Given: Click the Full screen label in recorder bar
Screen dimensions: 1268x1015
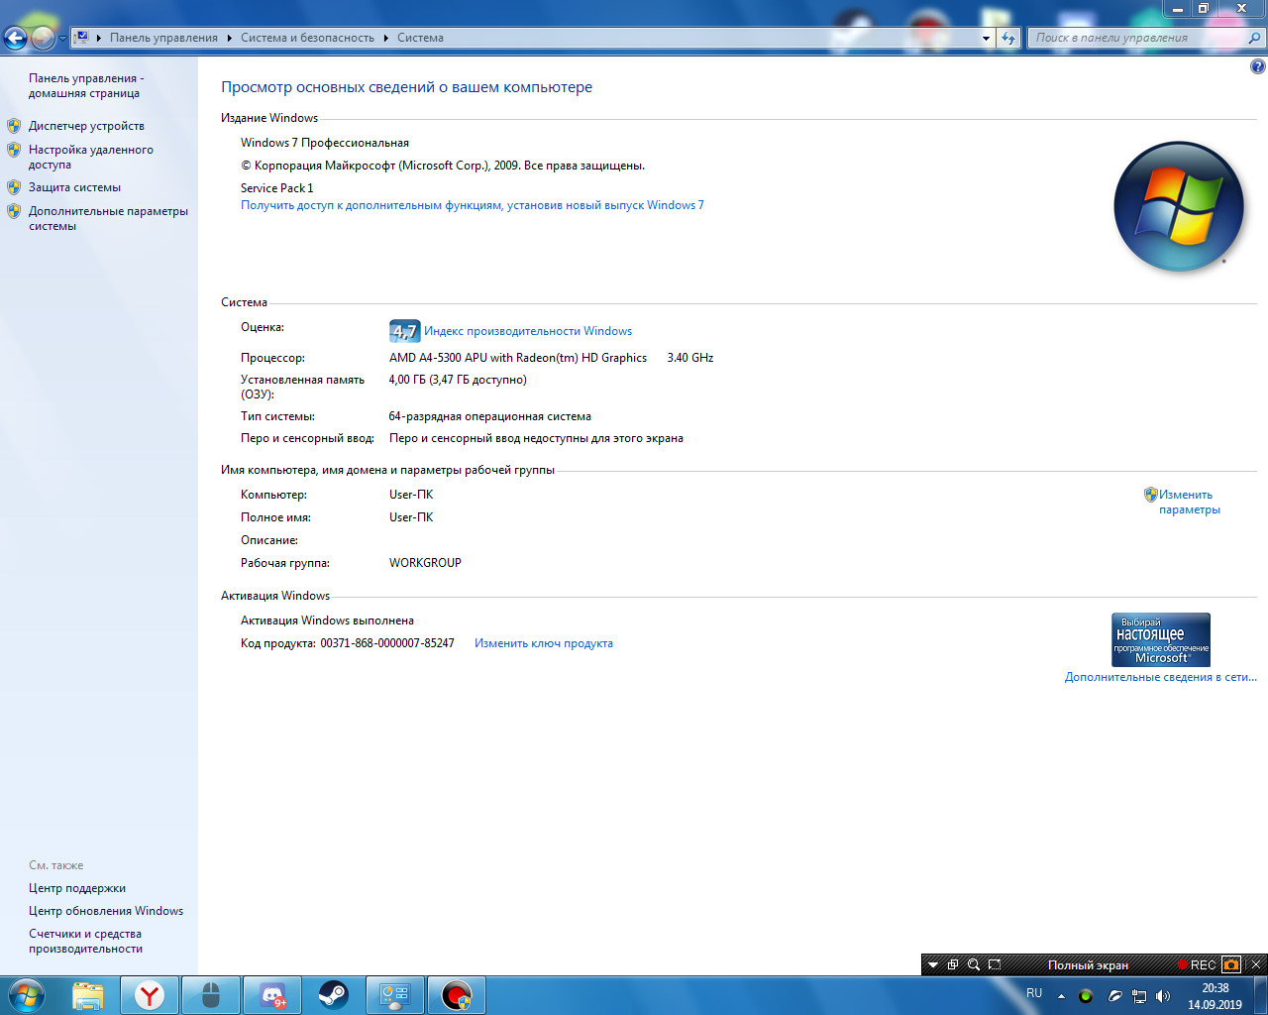Looking at the screenshot, I should click(x=1088, y=965).
